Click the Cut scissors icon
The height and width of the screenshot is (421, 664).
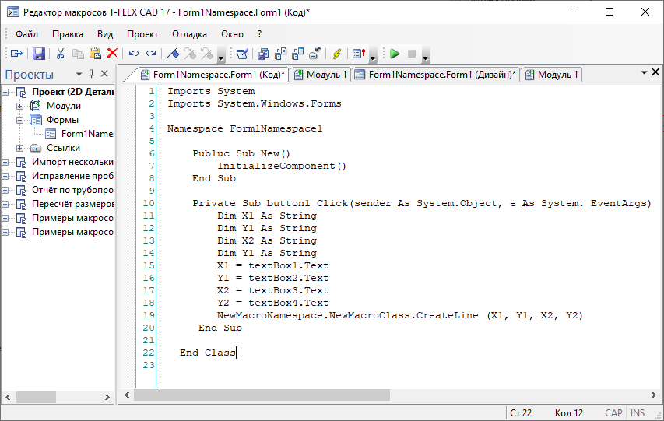60,54
